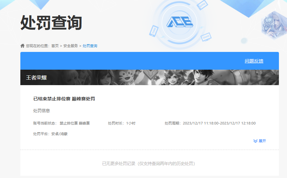This screenshot has height=178, width=287.
Task: Click the 已无更多处罚记录 notice
Action: coord(148,163)
